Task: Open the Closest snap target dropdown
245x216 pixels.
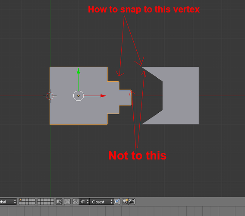Action: pyautogui.click(x=101, y=202)
